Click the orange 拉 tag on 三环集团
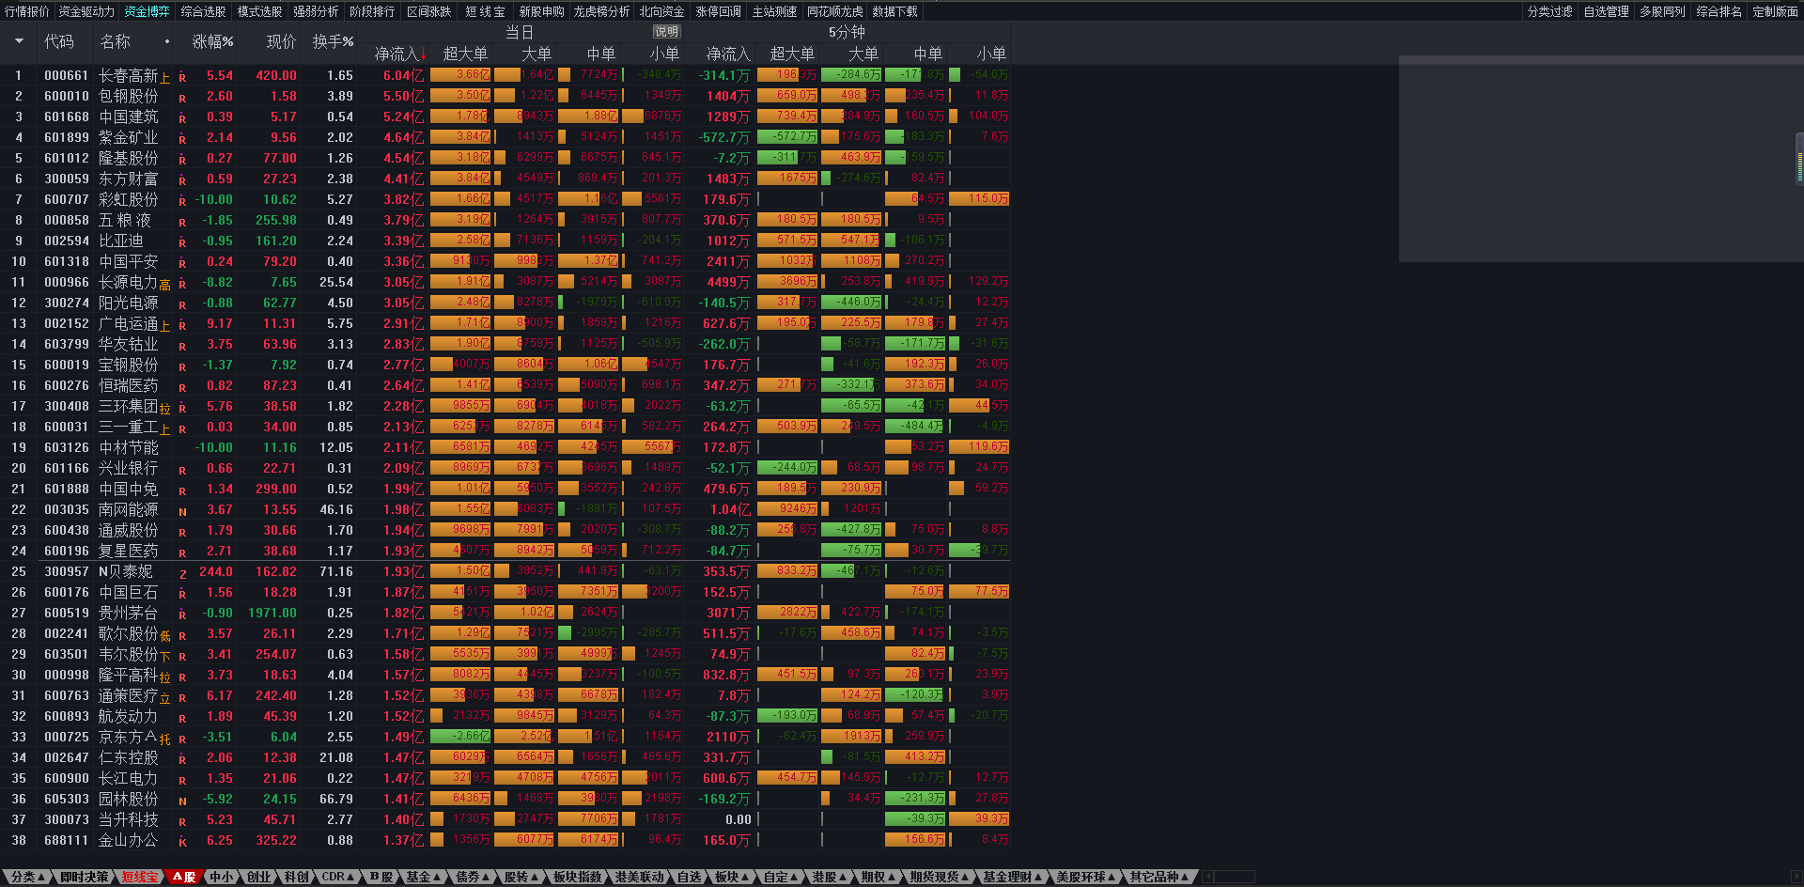The width and height of the screenshot is (1804, 887). click(x=165, y=409)
